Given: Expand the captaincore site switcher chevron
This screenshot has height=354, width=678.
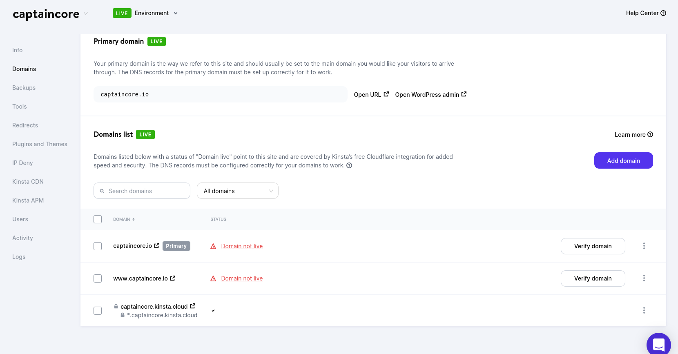Looking at the screenshot, I should (86, 13).
